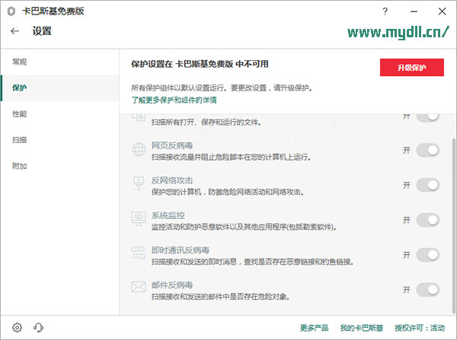Screen dimensions: 457x340
Task: Click the 保护设置在 卡巴斯基免费版 中不可用 heading
Action: coord(200,64)
